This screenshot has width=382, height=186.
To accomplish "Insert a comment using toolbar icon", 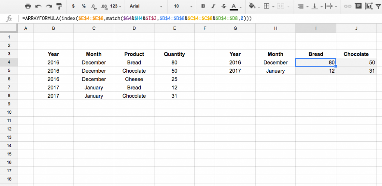I will (x=358, y=6).
